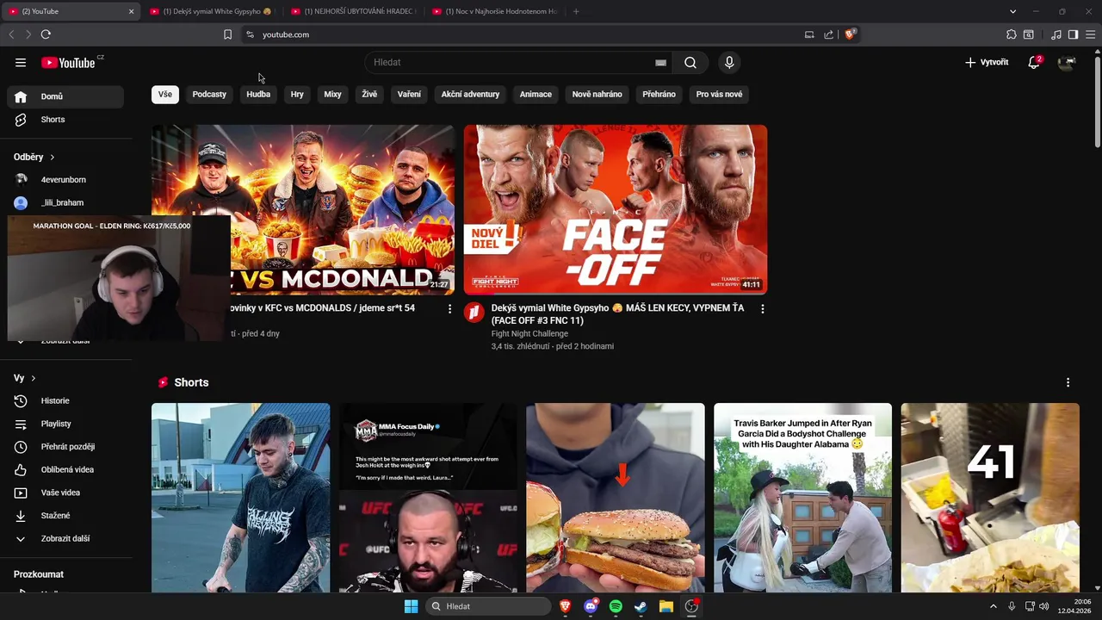
Task: Open the FACE-OFF video thumbnail
Action: tap(616, 209)
